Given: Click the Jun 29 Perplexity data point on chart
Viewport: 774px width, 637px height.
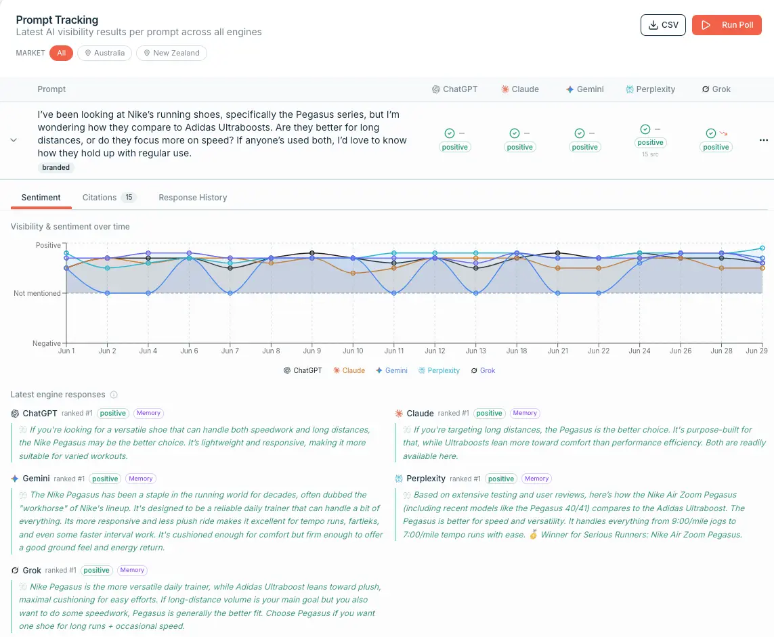Looking at the screenshot, I should [762, 248].
